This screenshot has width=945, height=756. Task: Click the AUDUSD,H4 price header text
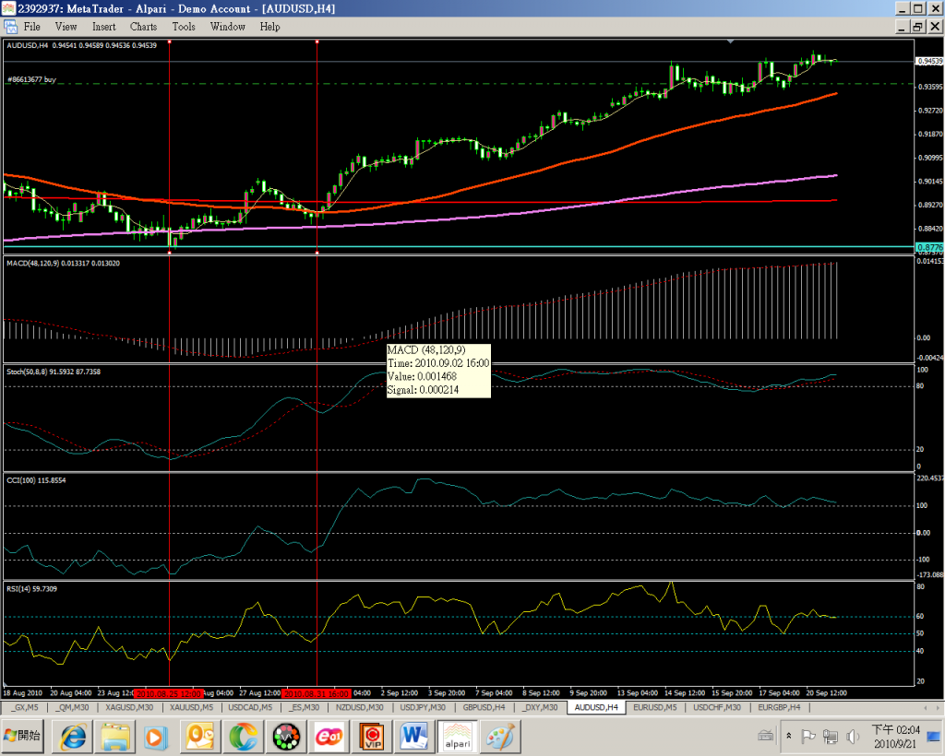click(x=81, y=45)
